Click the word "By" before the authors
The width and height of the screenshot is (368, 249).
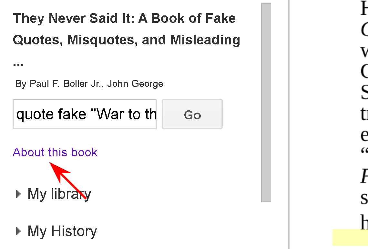coord(21,84)
